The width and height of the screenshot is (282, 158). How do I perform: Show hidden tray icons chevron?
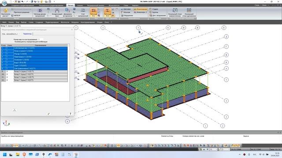point(240,154)
